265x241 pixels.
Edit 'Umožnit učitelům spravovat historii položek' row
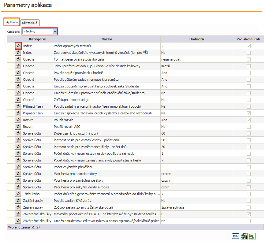coord(18,86)
